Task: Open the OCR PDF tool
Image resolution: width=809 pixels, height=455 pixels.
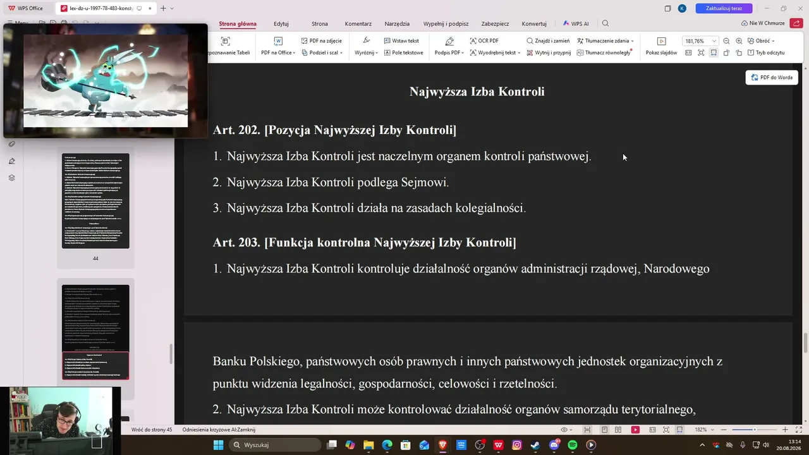Action: coord(484,40)
